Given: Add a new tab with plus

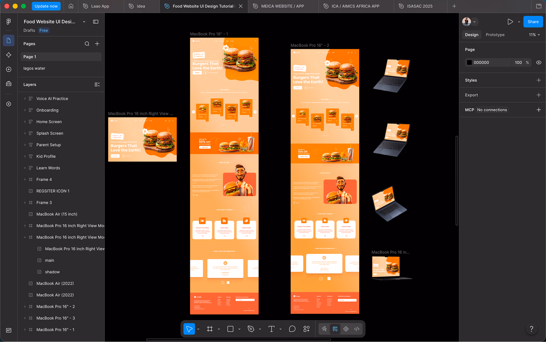Looking at the screenshot, I should (454, 6).
